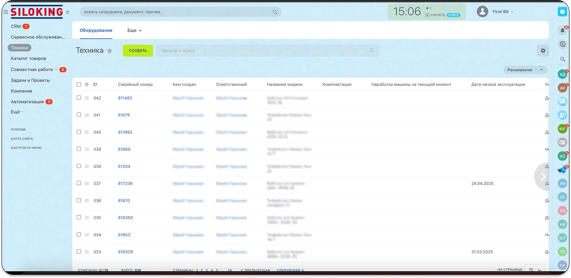Open serial number 811482 link
This screenshot has width=571, height=278.
pyautogui.click(x=125, y=98)
